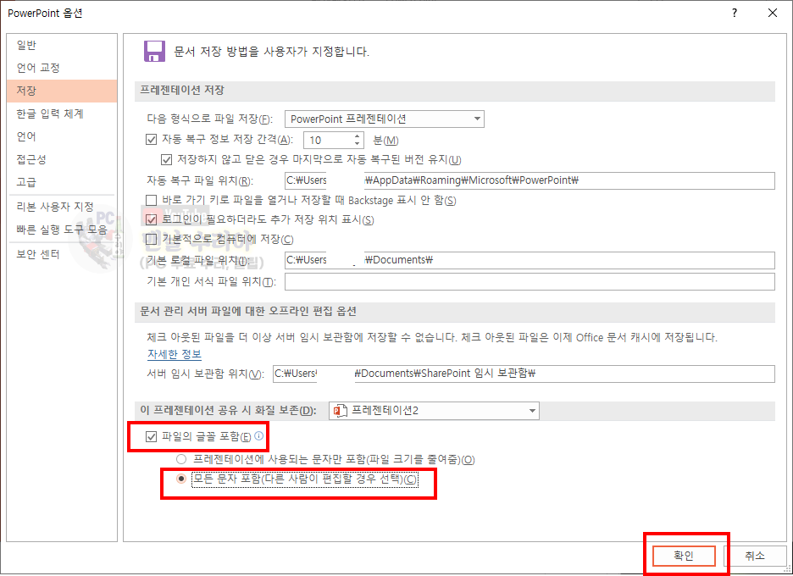Viewport: 793px width, 576px height.
Task: Select 모든 문자 포함 radio button
Action: (x=181, y=479)
